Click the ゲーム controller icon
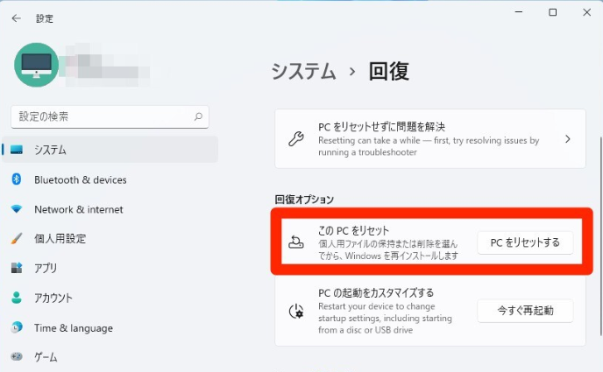The image size is (603, 372). tap(17, 356)
